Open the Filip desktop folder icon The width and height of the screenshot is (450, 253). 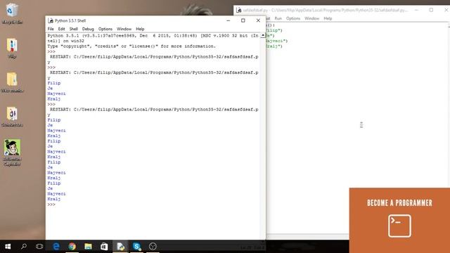[12, 48]
